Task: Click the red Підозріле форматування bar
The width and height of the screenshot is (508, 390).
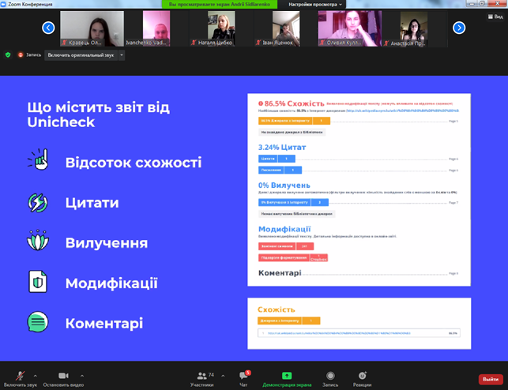Action: click(293, 257)
